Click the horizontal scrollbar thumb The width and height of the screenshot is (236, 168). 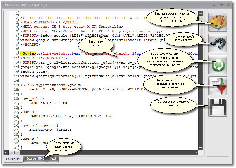[13, 152]
